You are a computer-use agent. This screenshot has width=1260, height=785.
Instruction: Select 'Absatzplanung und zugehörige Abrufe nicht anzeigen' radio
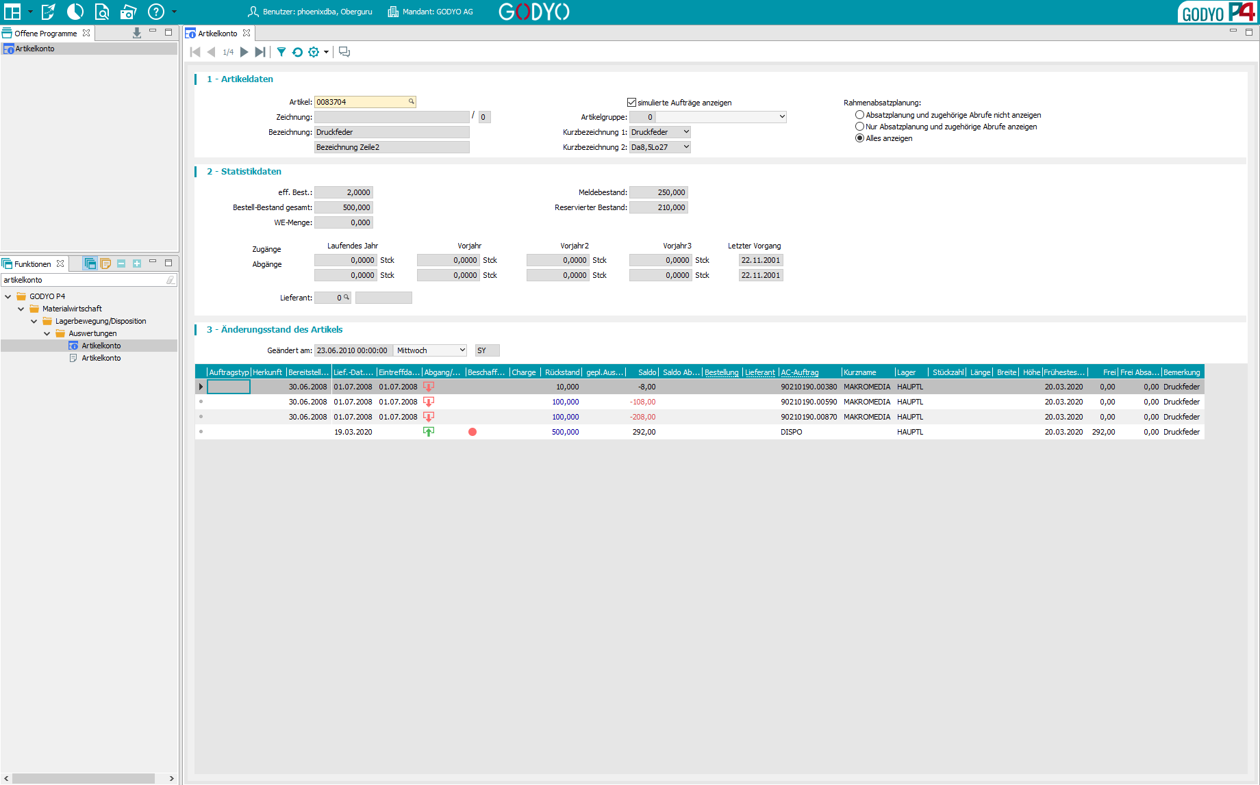tap(859, 115)
